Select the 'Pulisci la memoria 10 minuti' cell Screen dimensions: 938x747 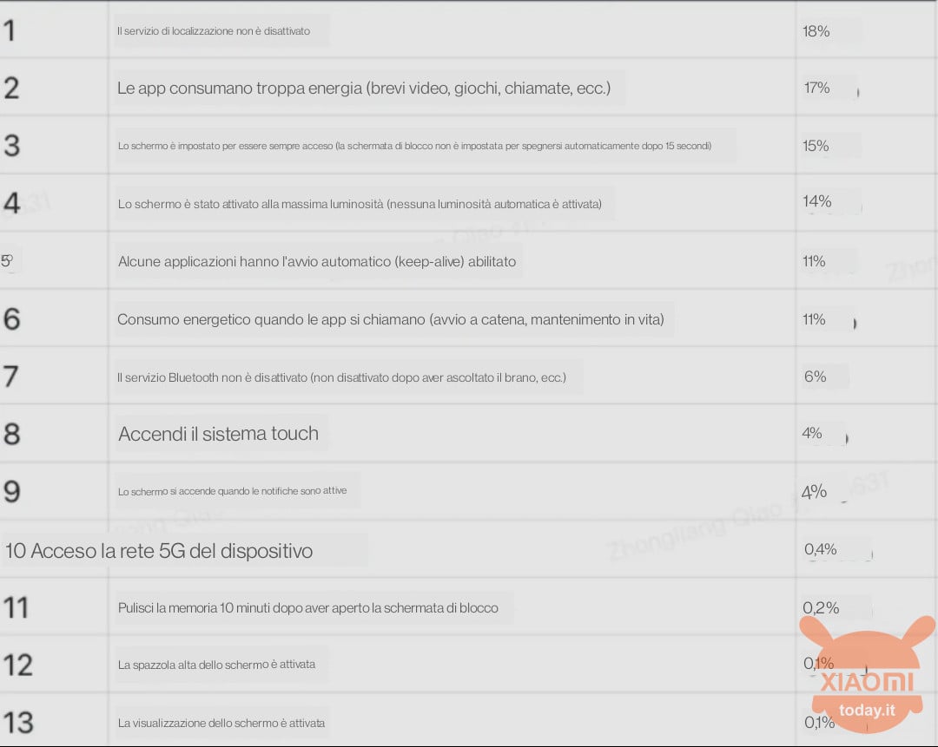[308, 608]
